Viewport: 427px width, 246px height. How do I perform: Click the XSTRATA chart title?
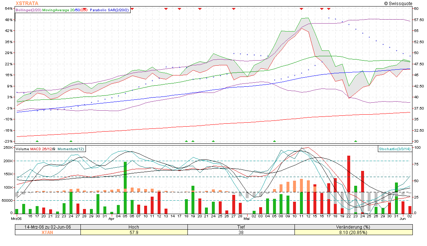pyautogui.click(x=27, y=3)
